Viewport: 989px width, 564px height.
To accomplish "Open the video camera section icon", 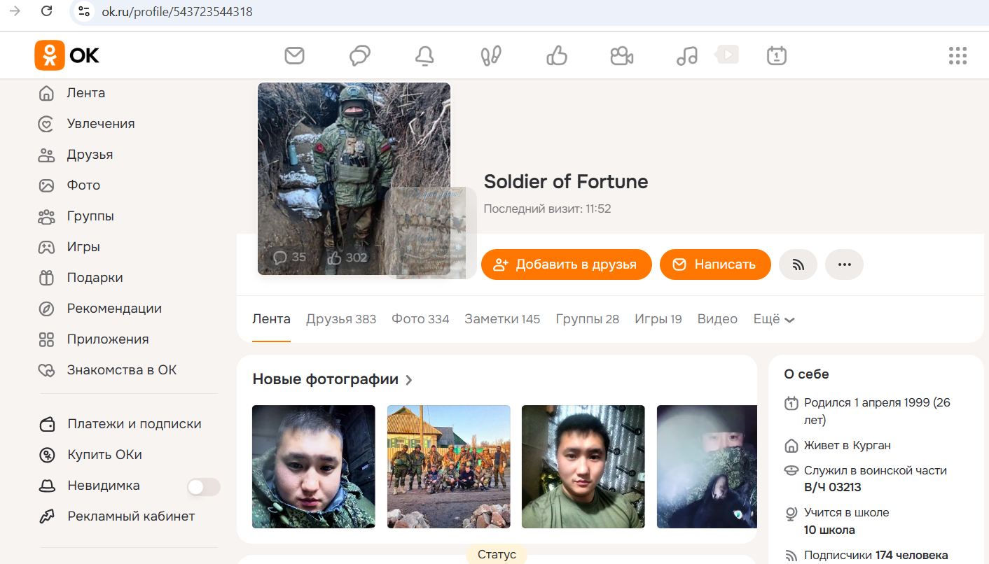I will (621, 55).
